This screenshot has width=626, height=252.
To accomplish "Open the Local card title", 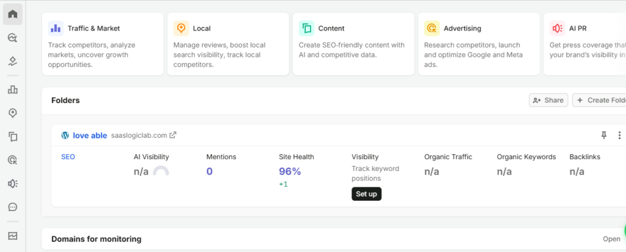I will [202, 28].
